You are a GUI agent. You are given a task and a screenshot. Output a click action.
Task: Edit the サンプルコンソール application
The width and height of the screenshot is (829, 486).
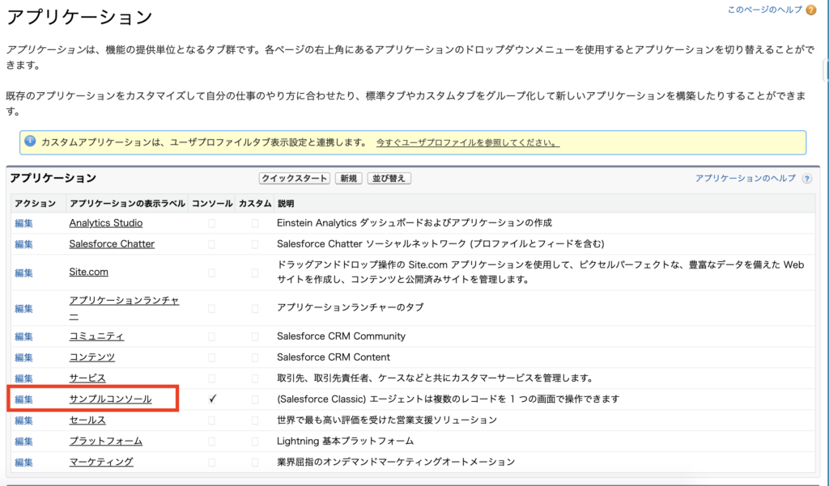point(23,399)
